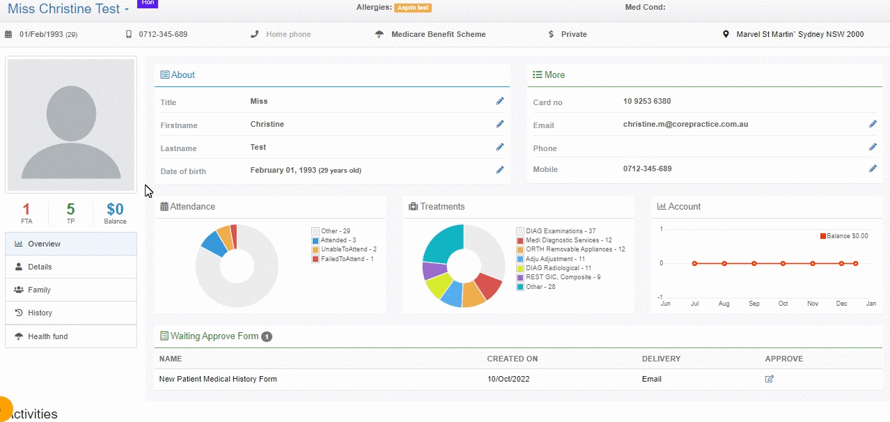Approve the New Patient Medical History Form
This screenshot has height=422, width=890.
coord(770,380)
